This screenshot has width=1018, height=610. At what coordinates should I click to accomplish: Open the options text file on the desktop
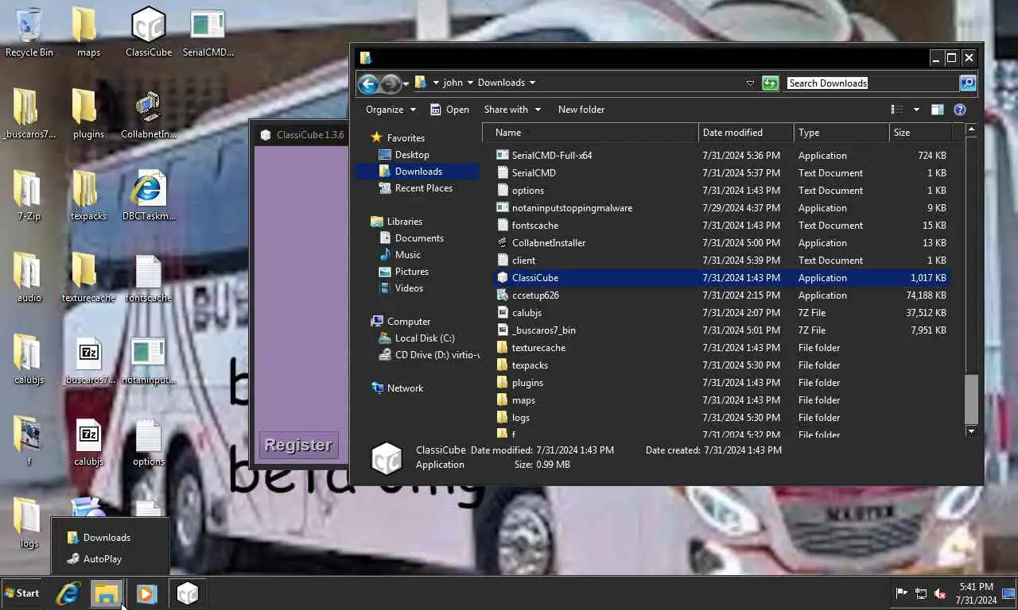click(149, 441)
